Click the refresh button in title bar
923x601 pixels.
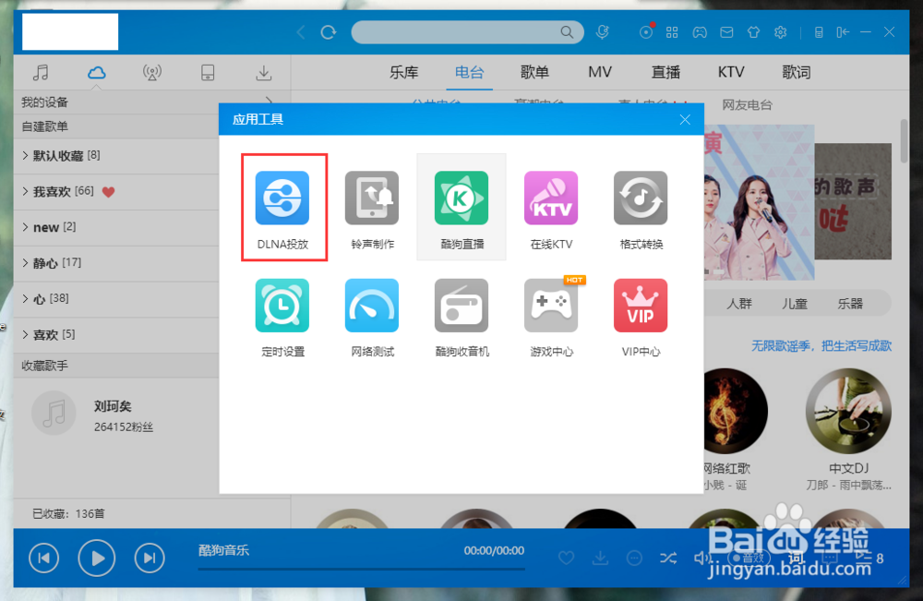(x=328, y=31)
